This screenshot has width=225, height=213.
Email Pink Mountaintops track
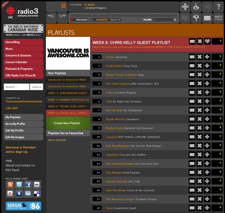[x=192, y=146]
